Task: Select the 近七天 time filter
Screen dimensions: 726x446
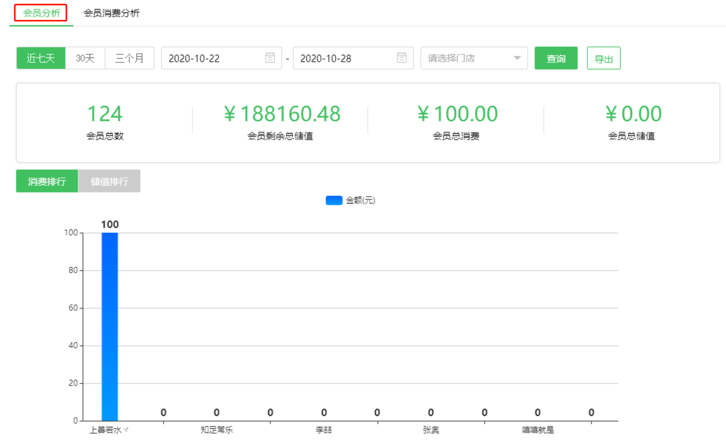Action: tap(41, 58)
